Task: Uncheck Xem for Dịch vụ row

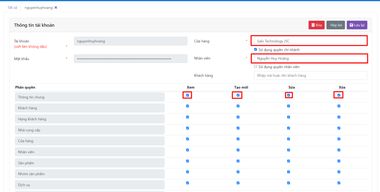Action: 187,183
